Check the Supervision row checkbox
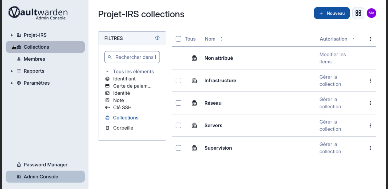 179,148
